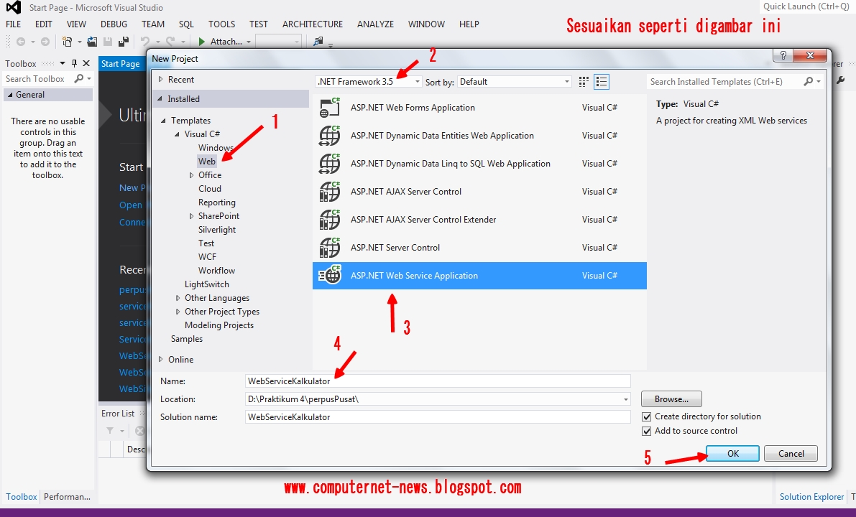Open the FILE menu

pos(13,24)
